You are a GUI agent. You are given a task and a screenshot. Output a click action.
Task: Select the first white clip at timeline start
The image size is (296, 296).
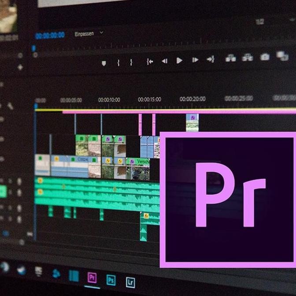[42, 165]
